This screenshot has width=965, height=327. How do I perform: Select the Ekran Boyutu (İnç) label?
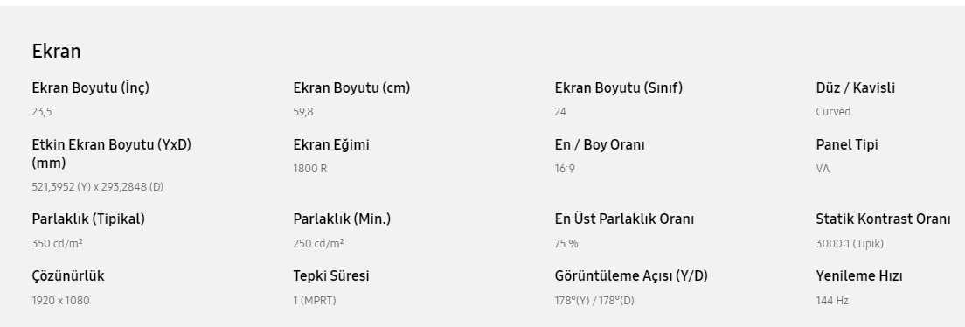(x=91, y=88)
